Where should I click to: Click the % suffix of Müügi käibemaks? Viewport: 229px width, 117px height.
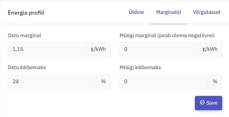coord(215,81)
